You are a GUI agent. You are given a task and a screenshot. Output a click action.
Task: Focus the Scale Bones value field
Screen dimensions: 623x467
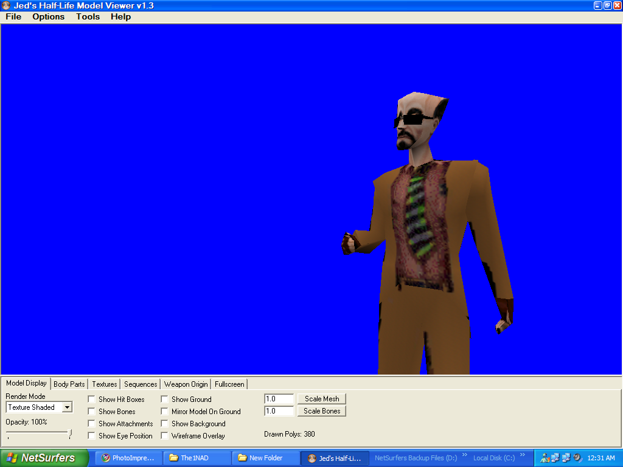279,411
